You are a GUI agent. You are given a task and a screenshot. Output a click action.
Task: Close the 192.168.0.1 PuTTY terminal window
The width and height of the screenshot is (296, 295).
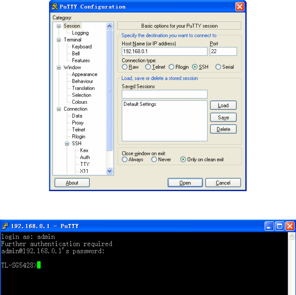click(290, 226)
